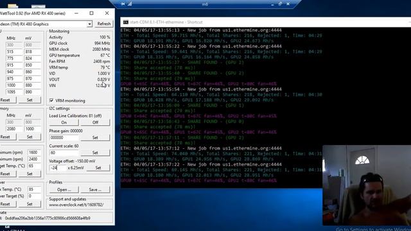411x231 pixels.
Task: Click the signal strength icon on connection bar
Action: coord(130,4)
